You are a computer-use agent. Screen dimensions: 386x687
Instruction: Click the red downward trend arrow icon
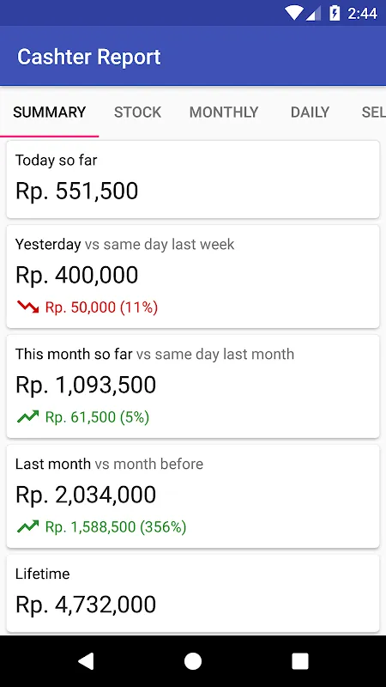28,307
